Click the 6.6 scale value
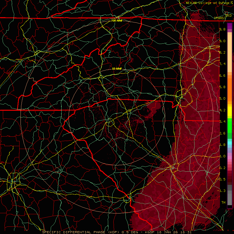This screenshot has height=234, width=234. 222,75
